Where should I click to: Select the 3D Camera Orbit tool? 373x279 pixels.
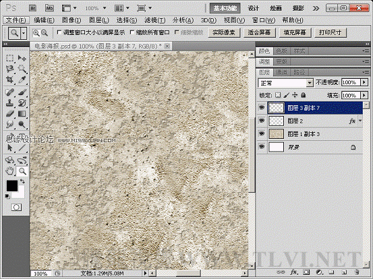22,160
